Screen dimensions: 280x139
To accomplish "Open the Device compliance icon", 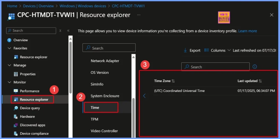I will pos(16,134).
